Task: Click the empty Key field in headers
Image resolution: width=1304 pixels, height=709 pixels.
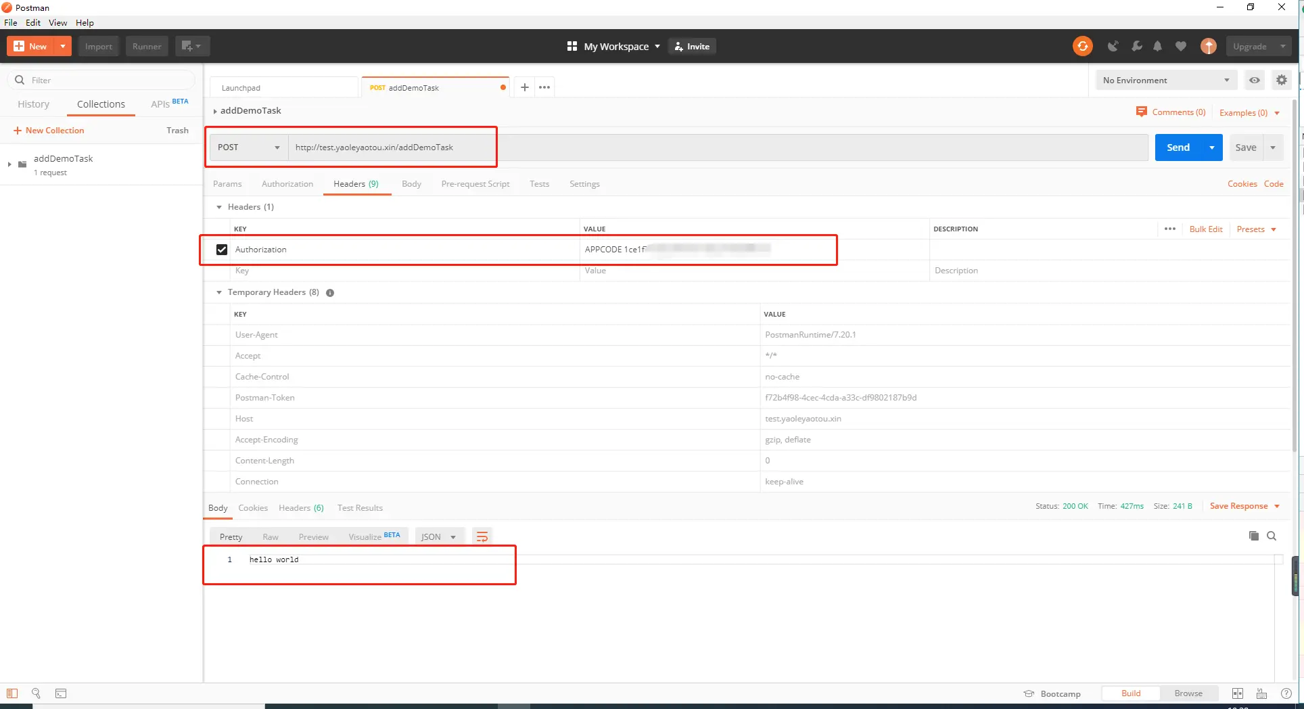Action: point(406,271)
